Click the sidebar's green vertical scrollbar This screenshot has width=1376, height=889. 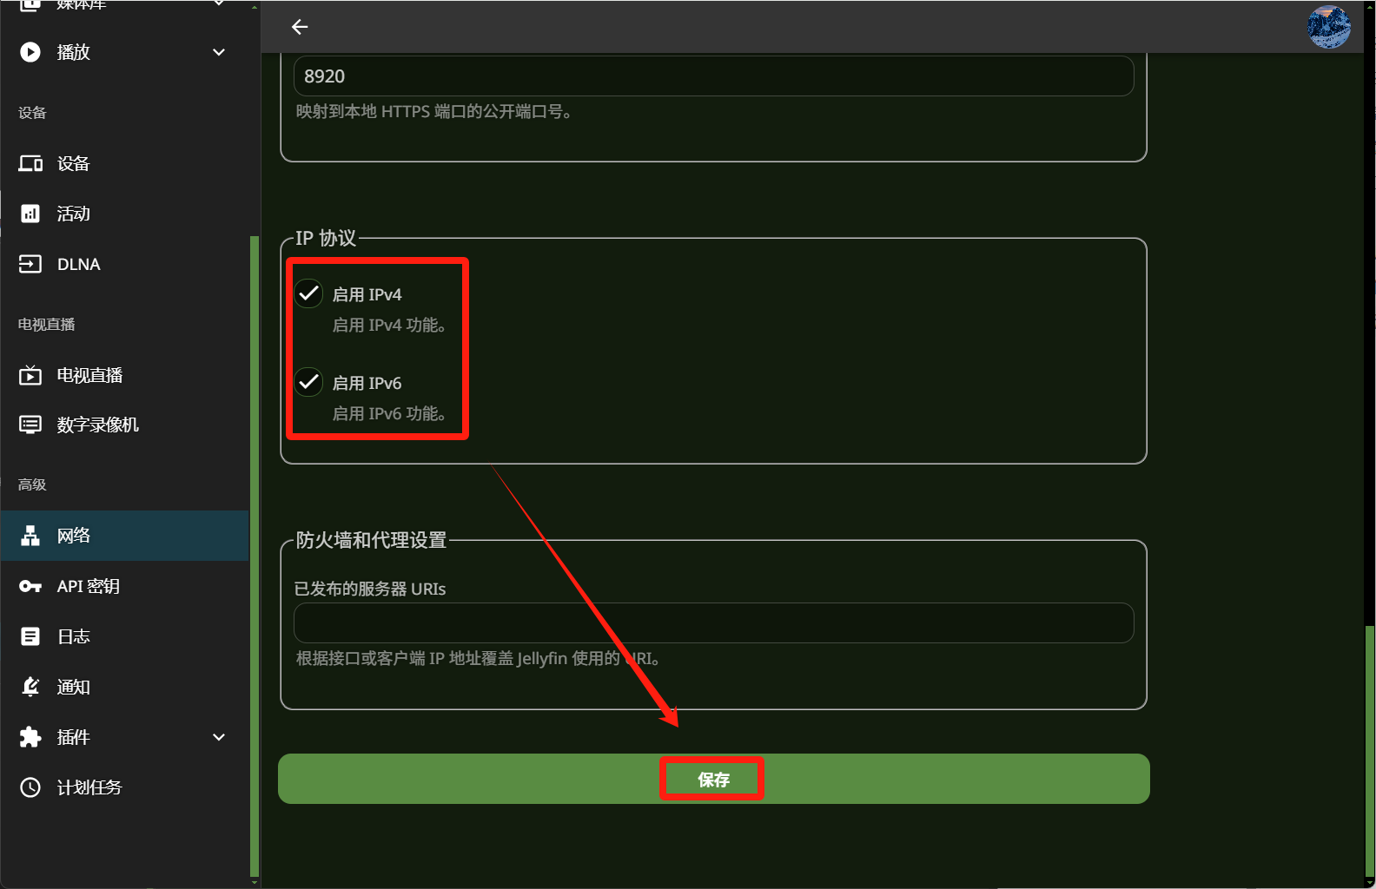point(254,556)
